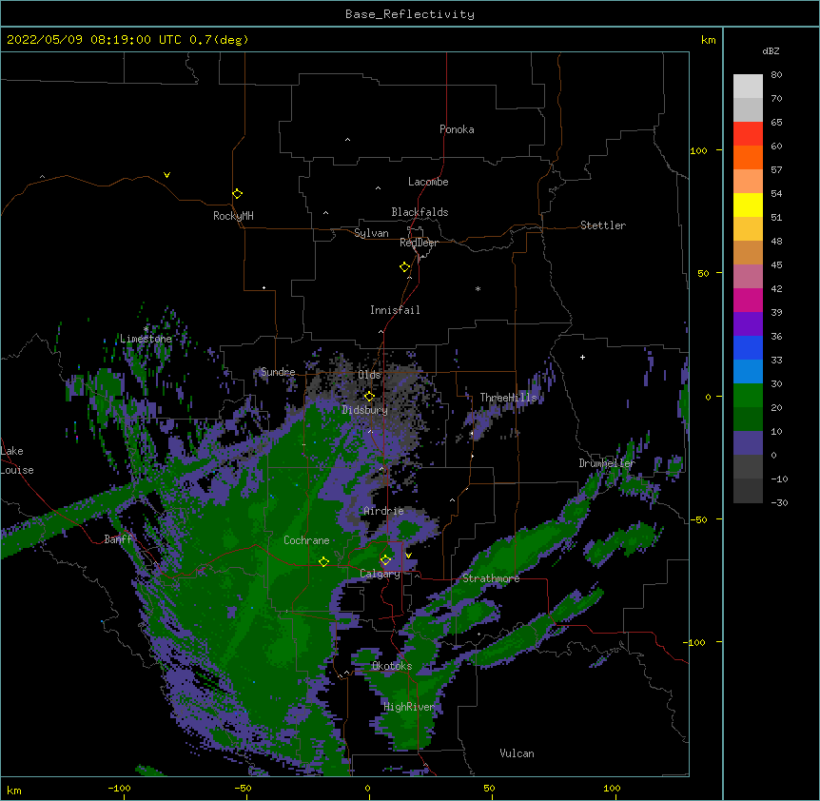Screen dimensions: 820x801
Task: Click the dBZ legend heading
Action: coord(771,50)
